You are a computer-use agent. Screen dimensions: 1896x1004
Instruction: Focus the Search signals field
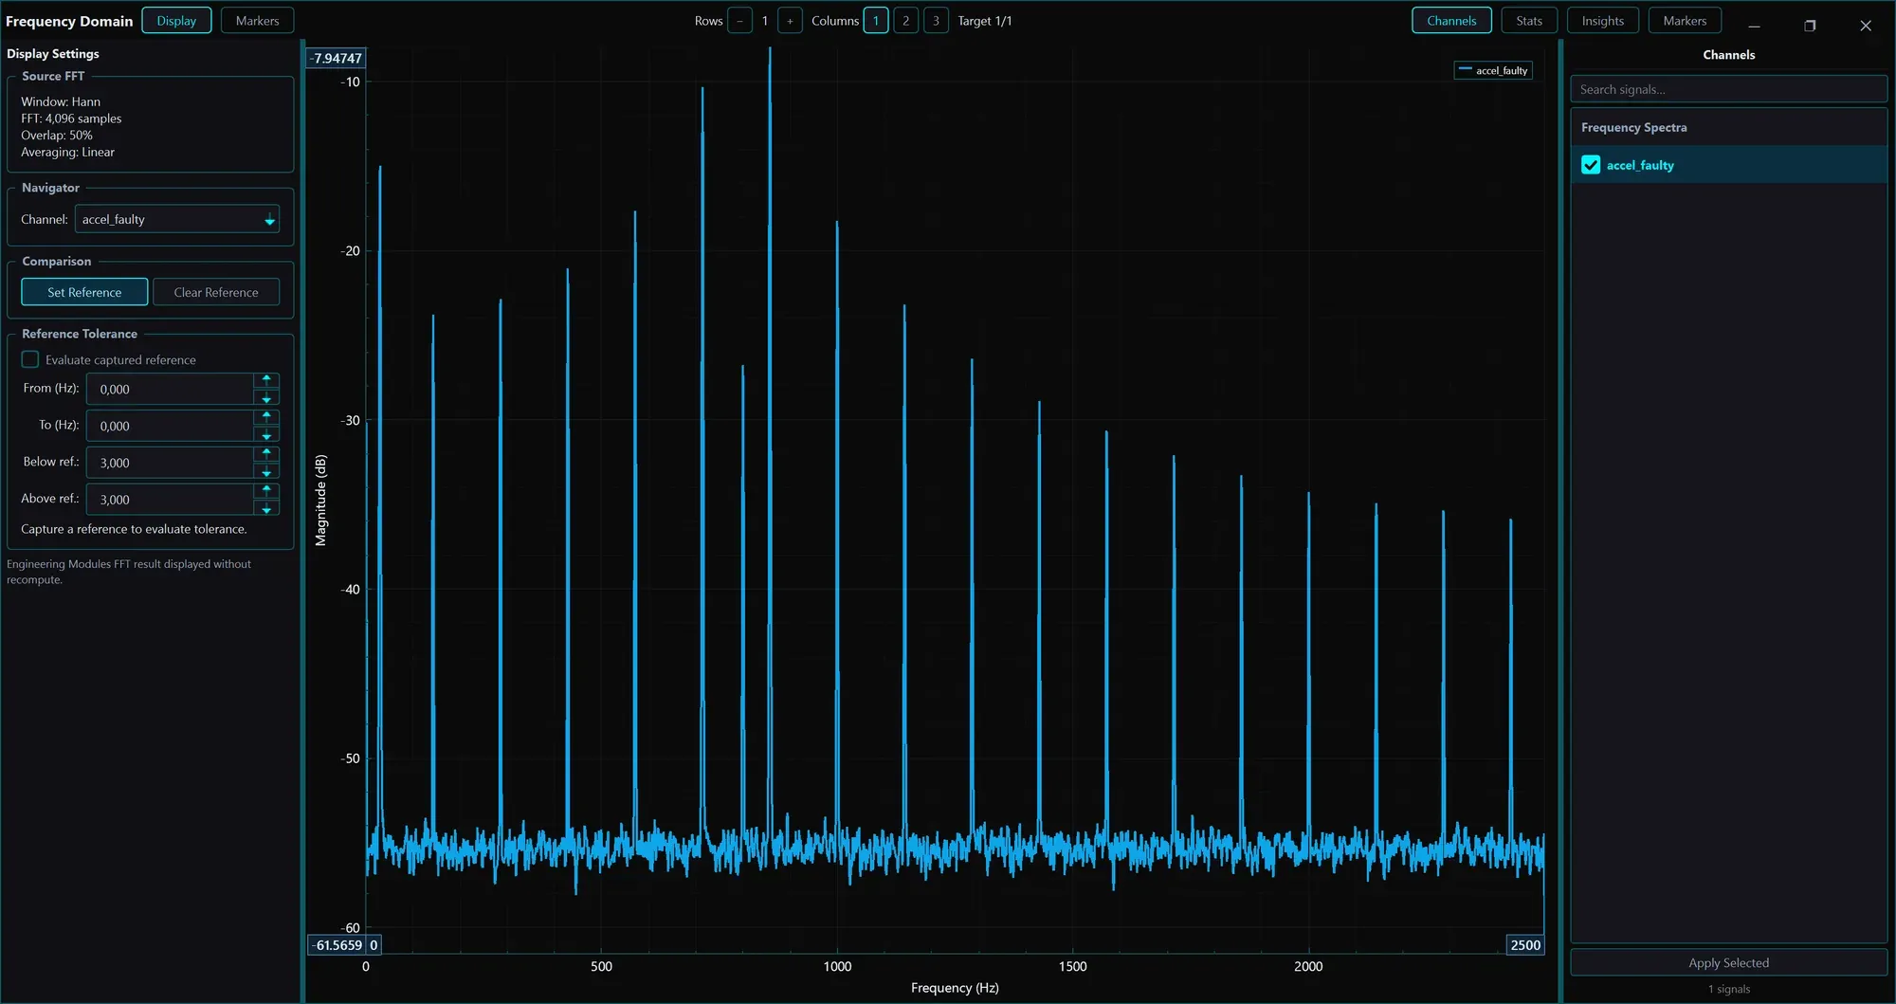(1728, 89)
